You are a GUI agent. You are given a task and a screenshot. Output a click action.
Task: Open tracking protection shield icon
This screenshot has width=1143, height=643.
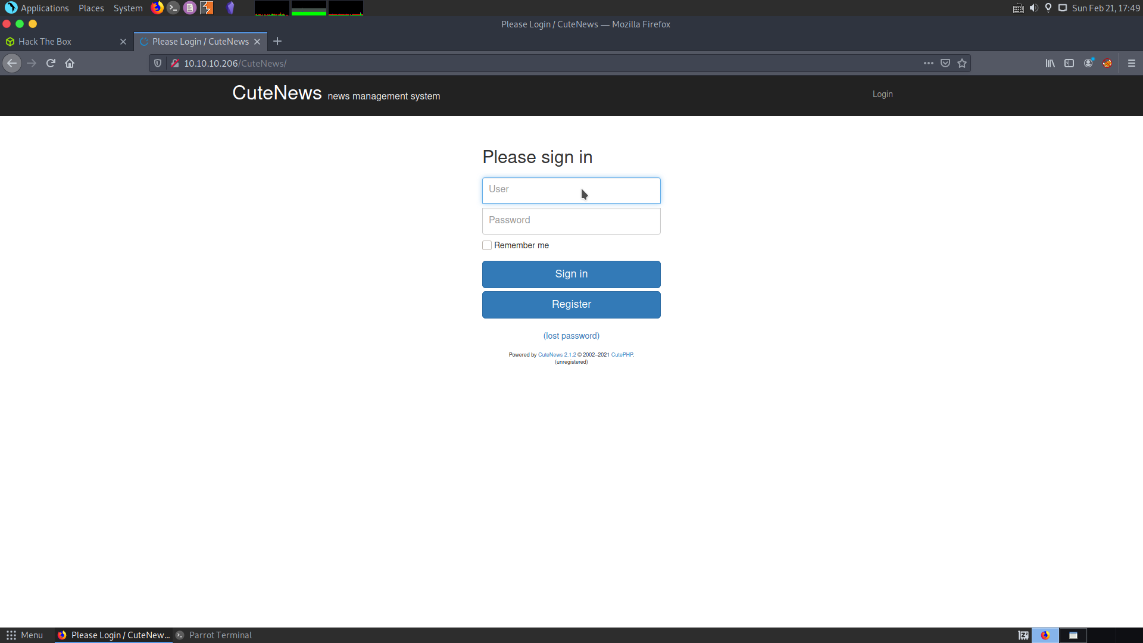click(x=158, y=63)
